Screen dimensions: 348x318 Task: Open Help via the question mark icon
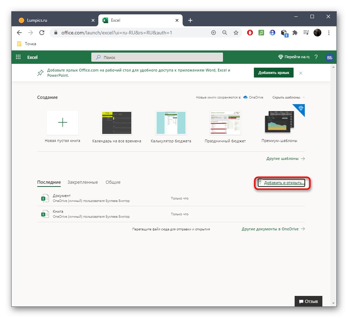coord(316,57)
